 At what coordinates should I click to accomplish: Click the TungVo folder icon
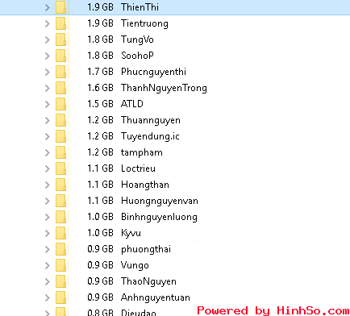[61, 39]
